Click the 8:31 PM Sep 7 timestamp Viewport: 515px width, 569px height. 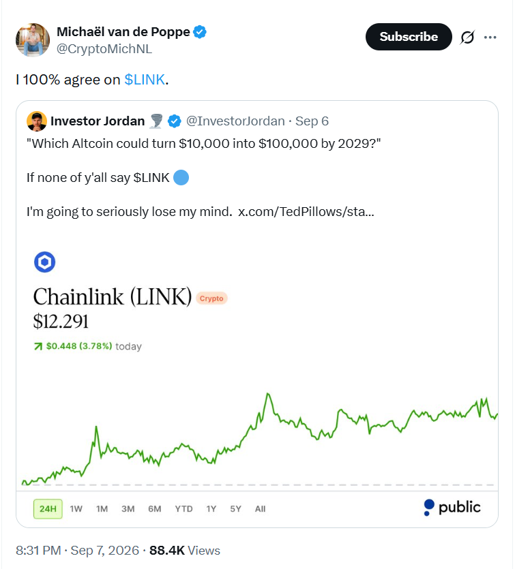tap(77, 551)
